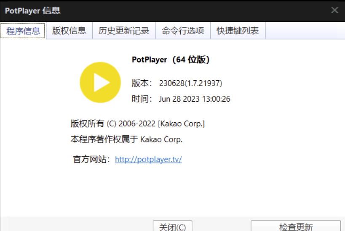345x231 pixels.
Task: Click the 检查更新 button
Action: (x=296, y=227)
